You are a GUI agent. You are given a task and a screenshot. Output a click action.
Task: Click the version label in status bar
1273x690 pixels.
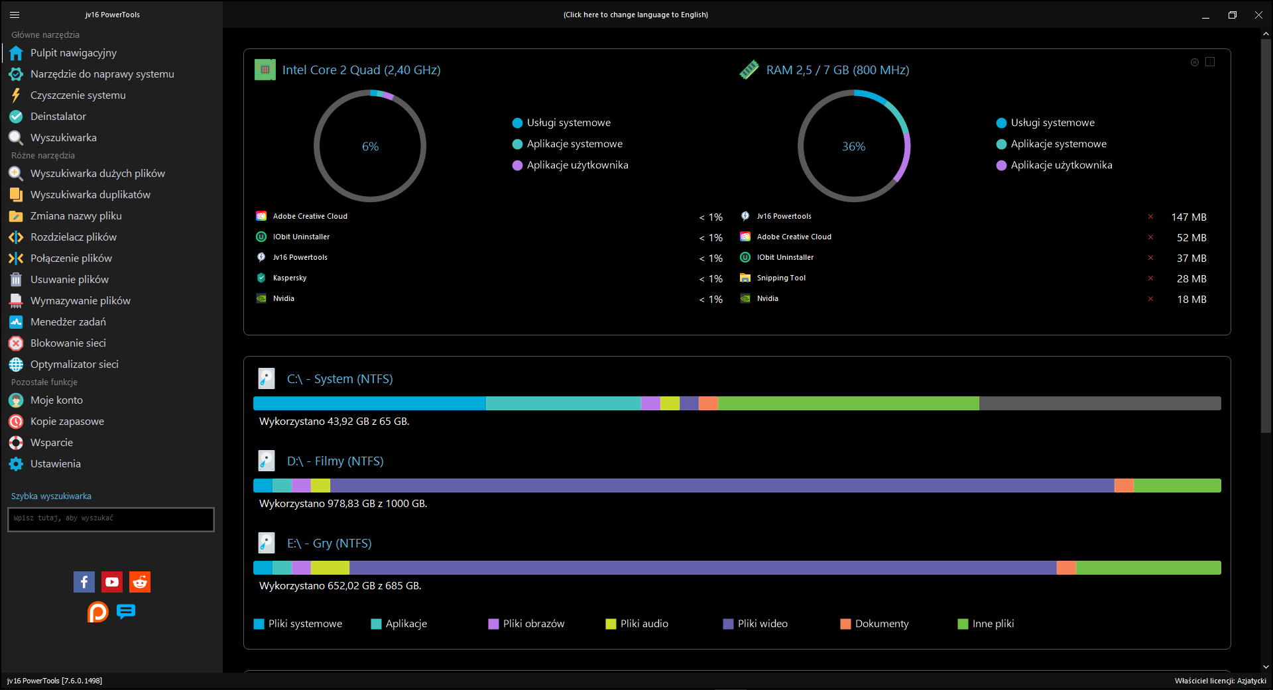(x=54, y=681)
